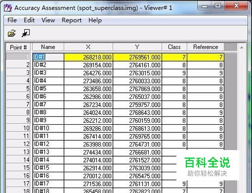252x193 pixels.
Task: Click the Reference cell of ID#8
Action: click(x=206, y=113)
